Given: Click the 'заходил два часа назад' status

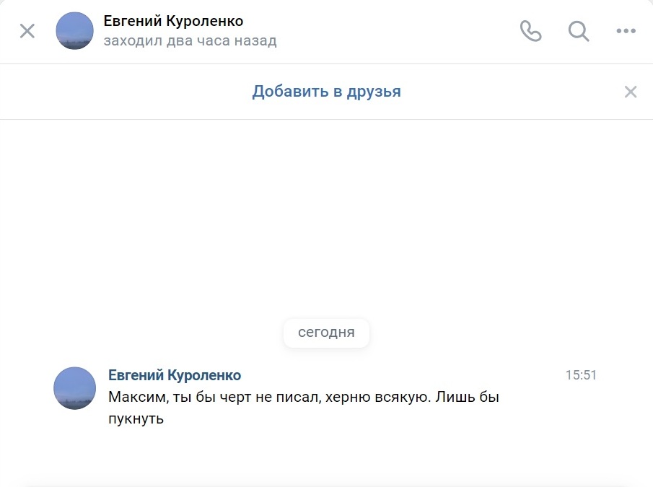Looking at the screenshot, I should click(x=190, y=41).
